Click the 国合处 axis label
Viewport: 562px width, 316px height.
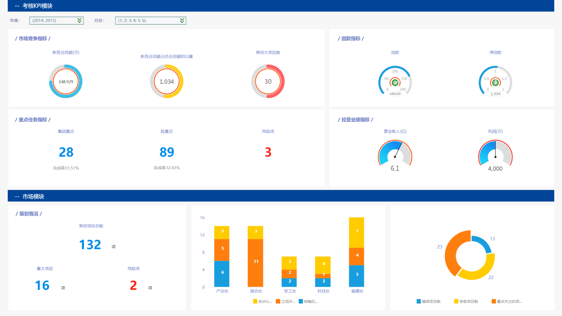click(256, 291)
